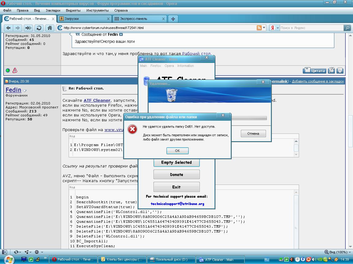Switch to ATF Cleaner - Main taskbar button
Image resolution: width=353 pixels, height=264 pixels.
click(220, 259)
